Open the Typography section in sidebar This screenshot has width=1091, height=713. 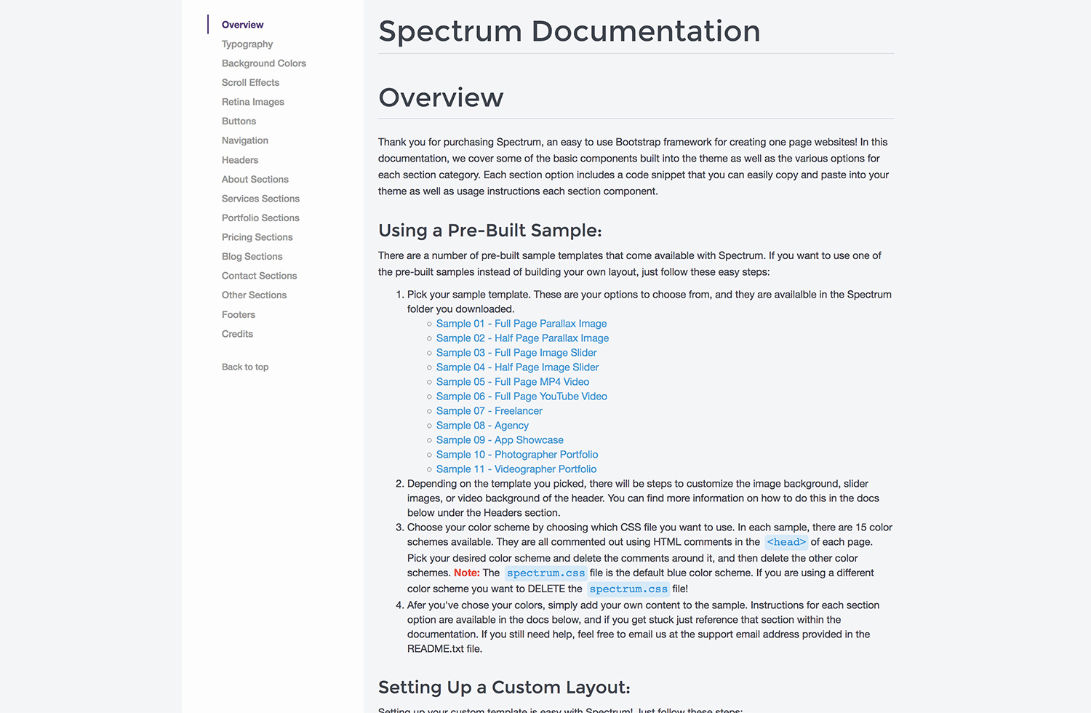247,44
